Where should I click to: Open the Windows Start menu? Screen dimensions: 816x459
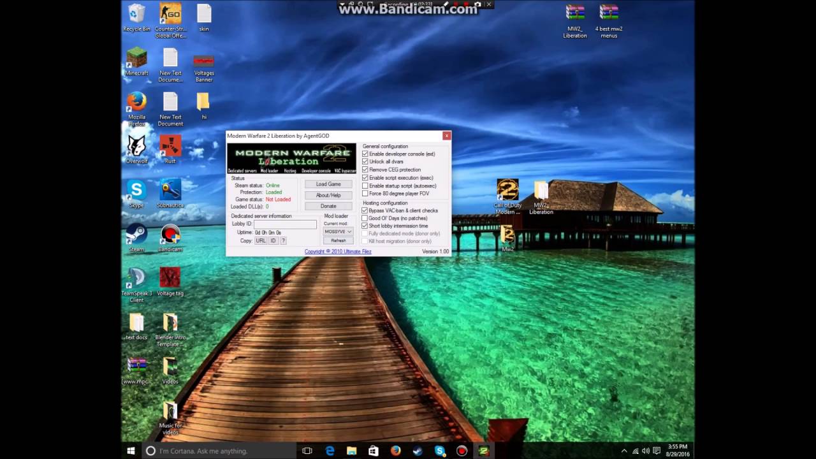coord(131,451)
